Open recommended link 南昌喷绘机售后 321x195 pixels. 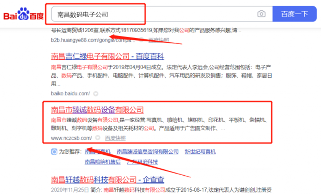[103, 162]
